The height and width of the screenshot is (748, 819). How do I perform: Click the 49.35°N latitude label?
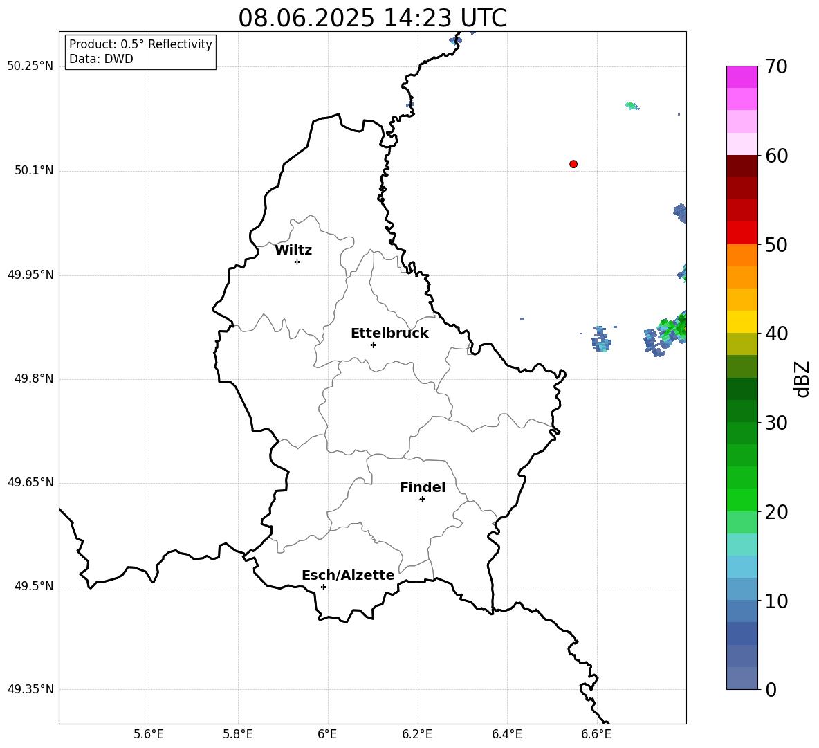30,689
